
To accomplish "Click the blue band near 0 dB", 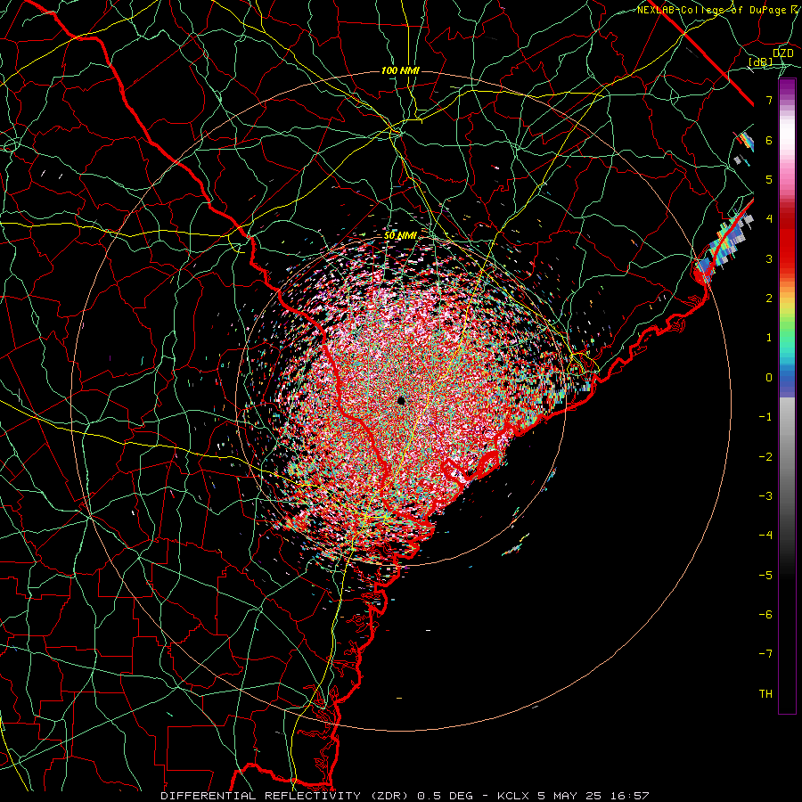I will (787, 381).
